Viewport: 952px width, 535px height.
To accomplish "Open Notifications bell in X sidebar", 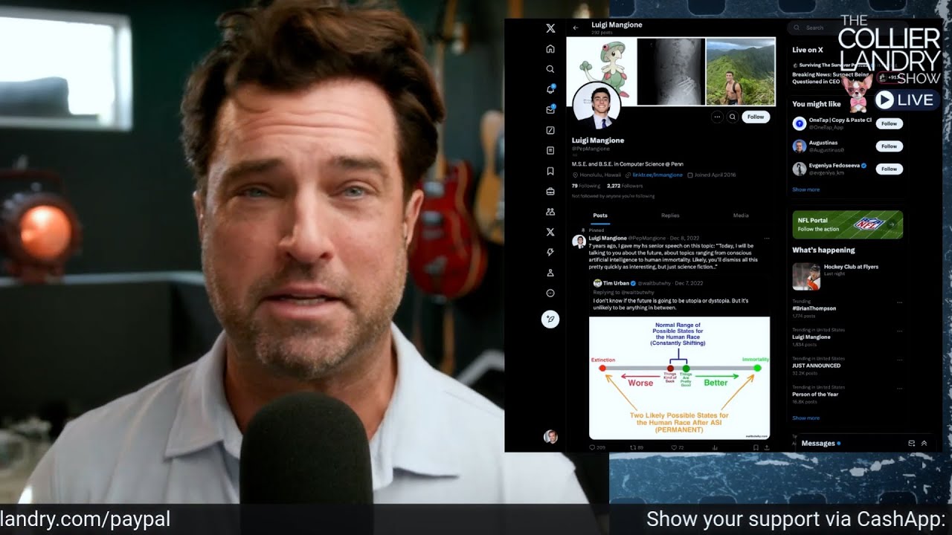I will (x=550, y=89).
